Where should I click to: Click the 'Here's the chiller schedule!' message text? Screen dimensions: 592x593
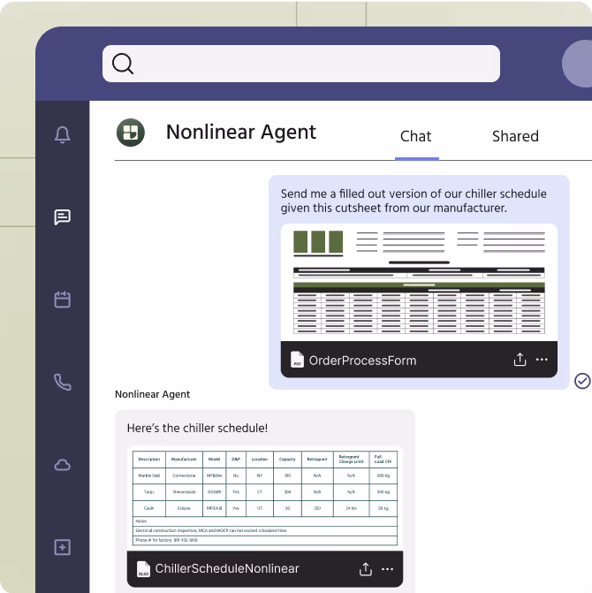coord(197,428)
